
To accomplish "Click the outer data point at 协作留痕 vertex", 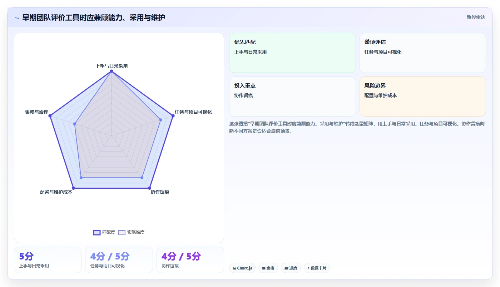I will (x=149, y=188).
